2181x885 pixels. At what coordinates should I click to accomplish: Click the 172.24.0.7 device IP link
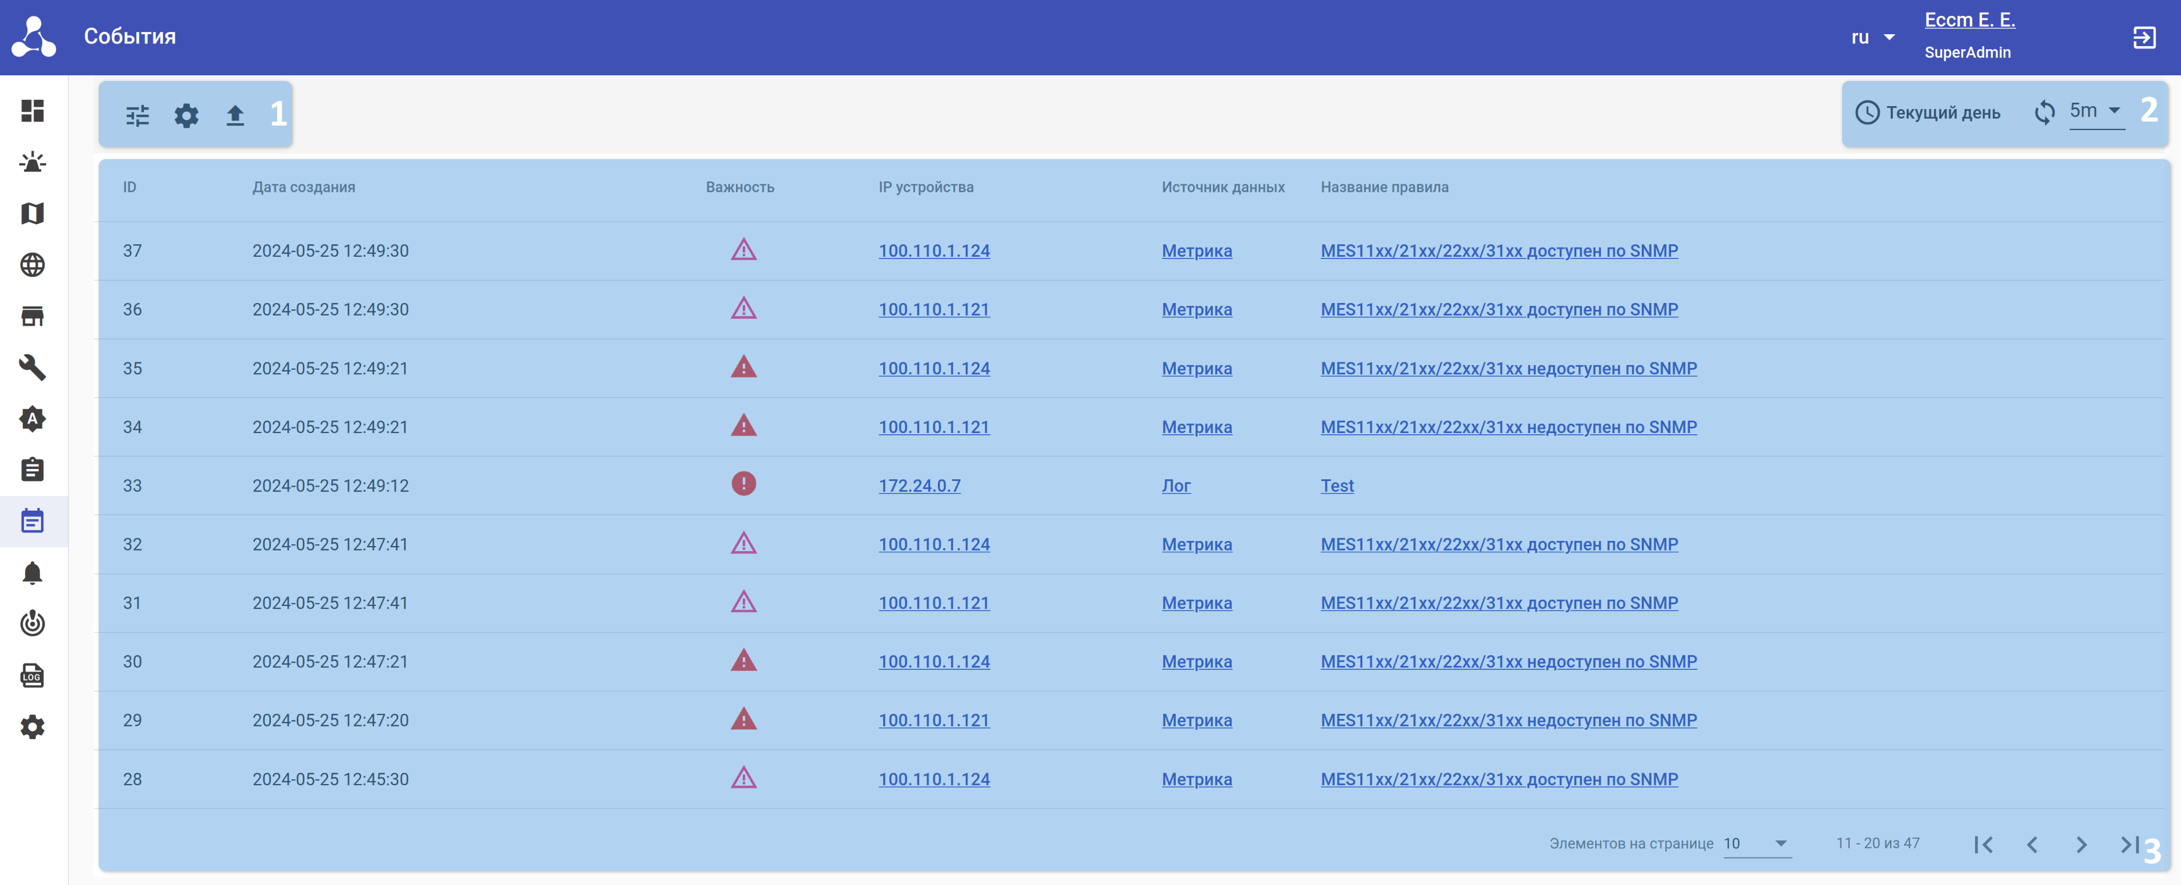(918, 485)
